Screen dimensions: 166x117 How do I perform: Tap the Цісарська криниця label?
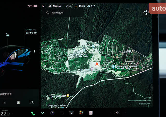[57, 105]
